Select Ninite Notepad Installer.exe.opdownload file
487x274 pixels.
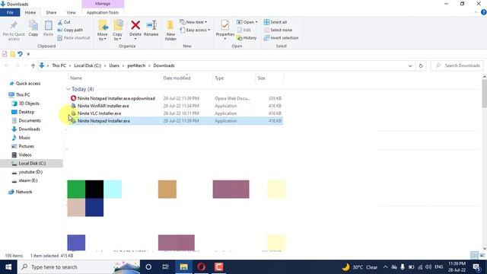[x=116, y=98]
